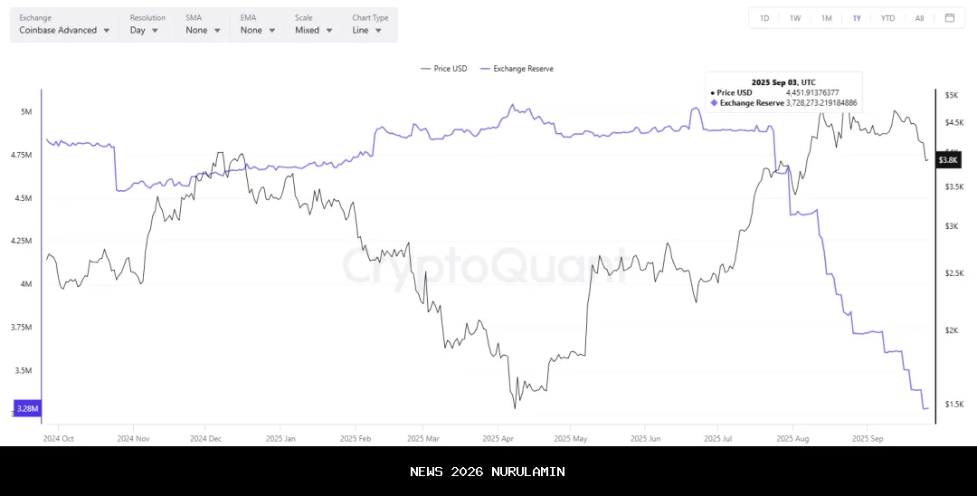Expand the EMA dropdown

coord(257,30)
